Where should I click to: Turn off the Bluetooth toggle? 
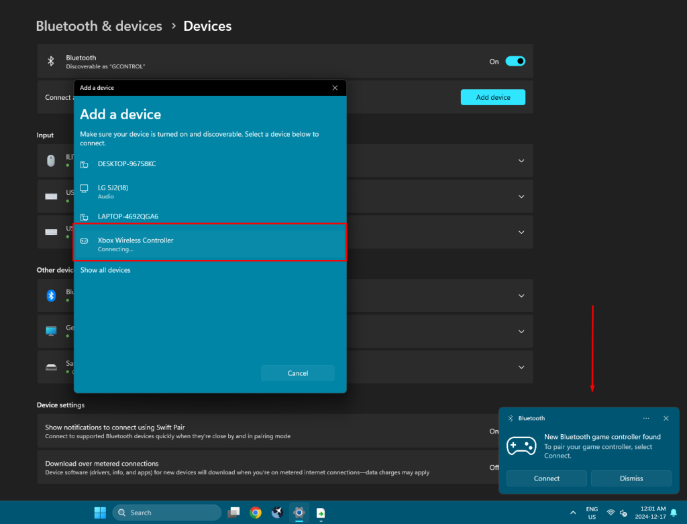(515, 60)
